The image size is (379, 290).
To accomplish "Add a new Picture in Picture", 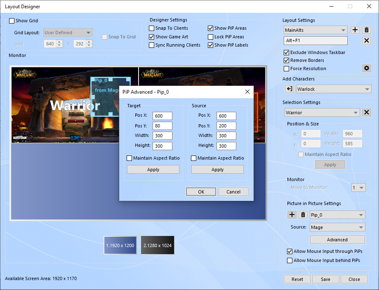I will (x=292, y=215).
